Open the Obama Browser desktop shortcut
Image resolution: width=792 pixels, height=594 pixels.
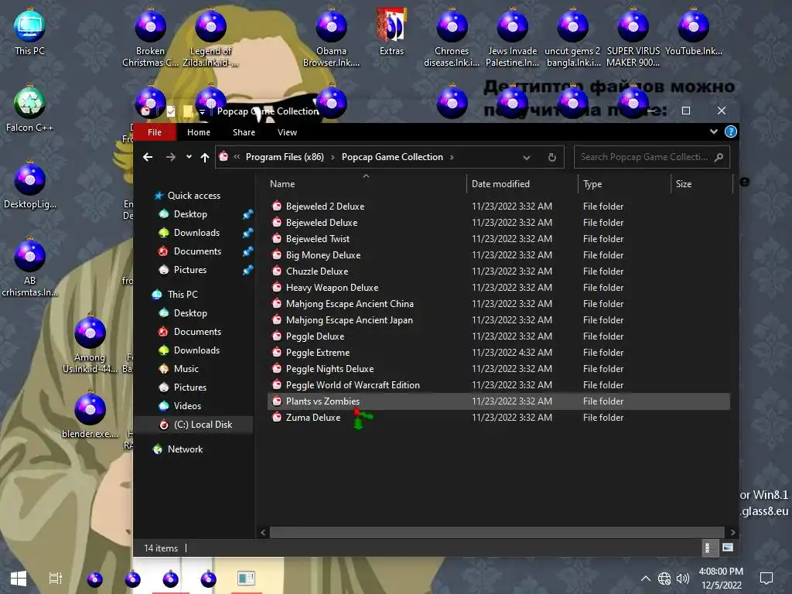tap(331, 37)
